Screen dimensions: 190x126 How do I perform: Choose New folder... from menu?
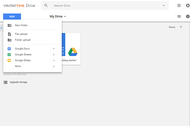[33, 25]
